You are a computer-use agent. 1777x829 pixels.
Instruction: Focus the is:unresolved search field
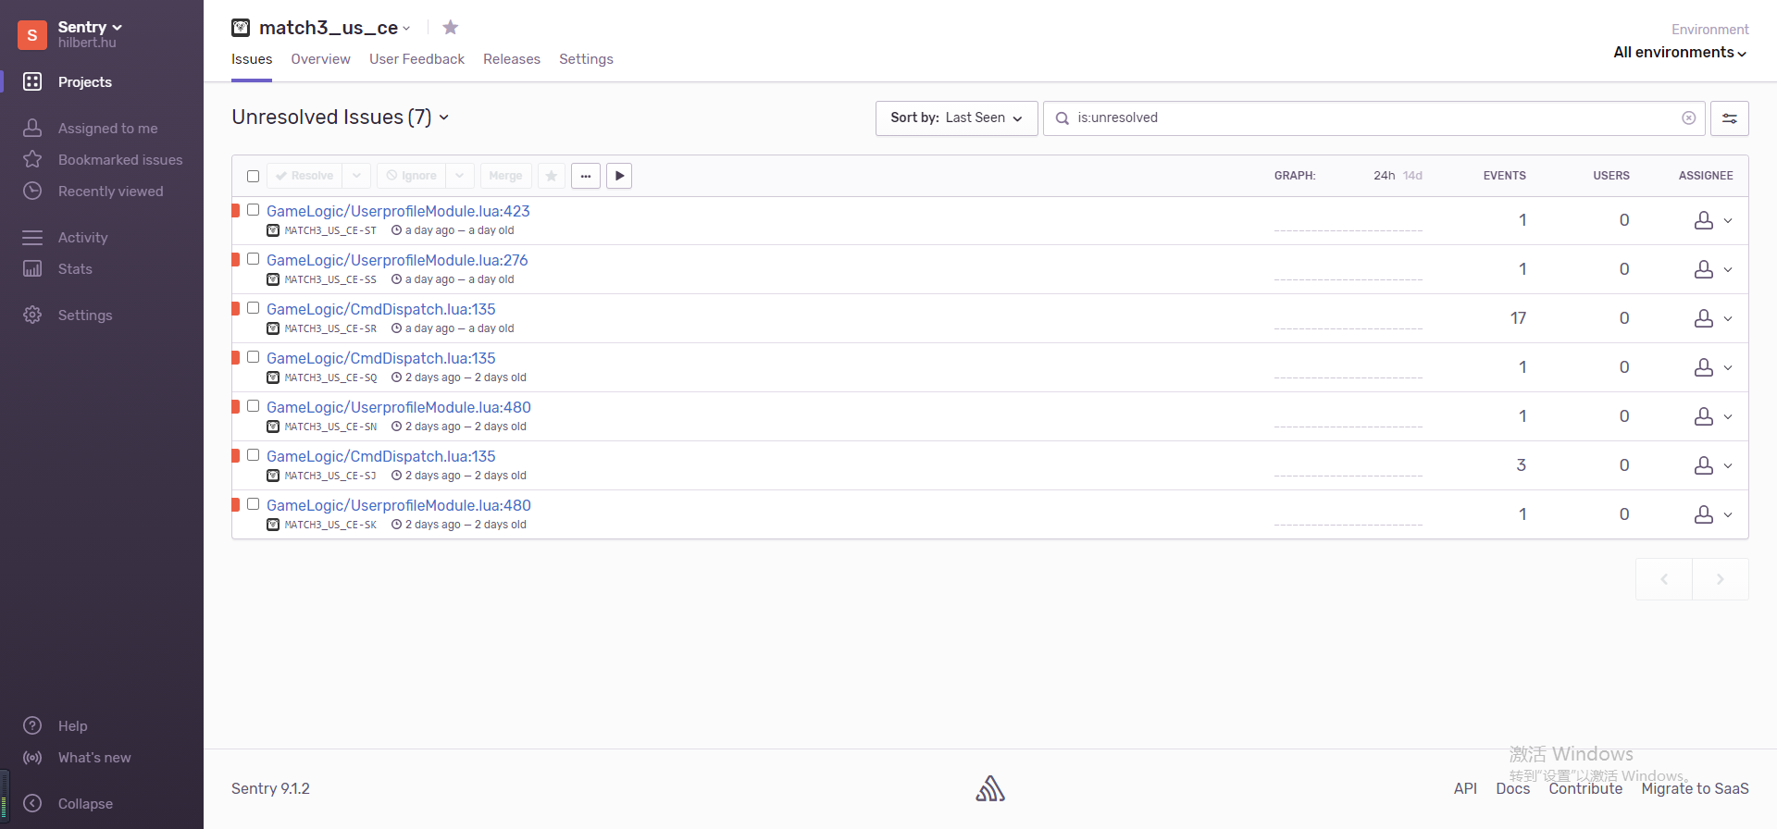tap(1374, 118)
